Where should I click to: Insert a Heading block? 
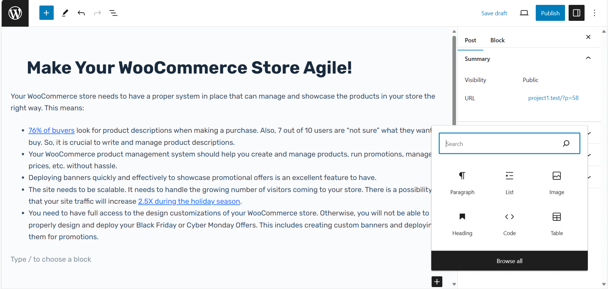click(462, 224)
